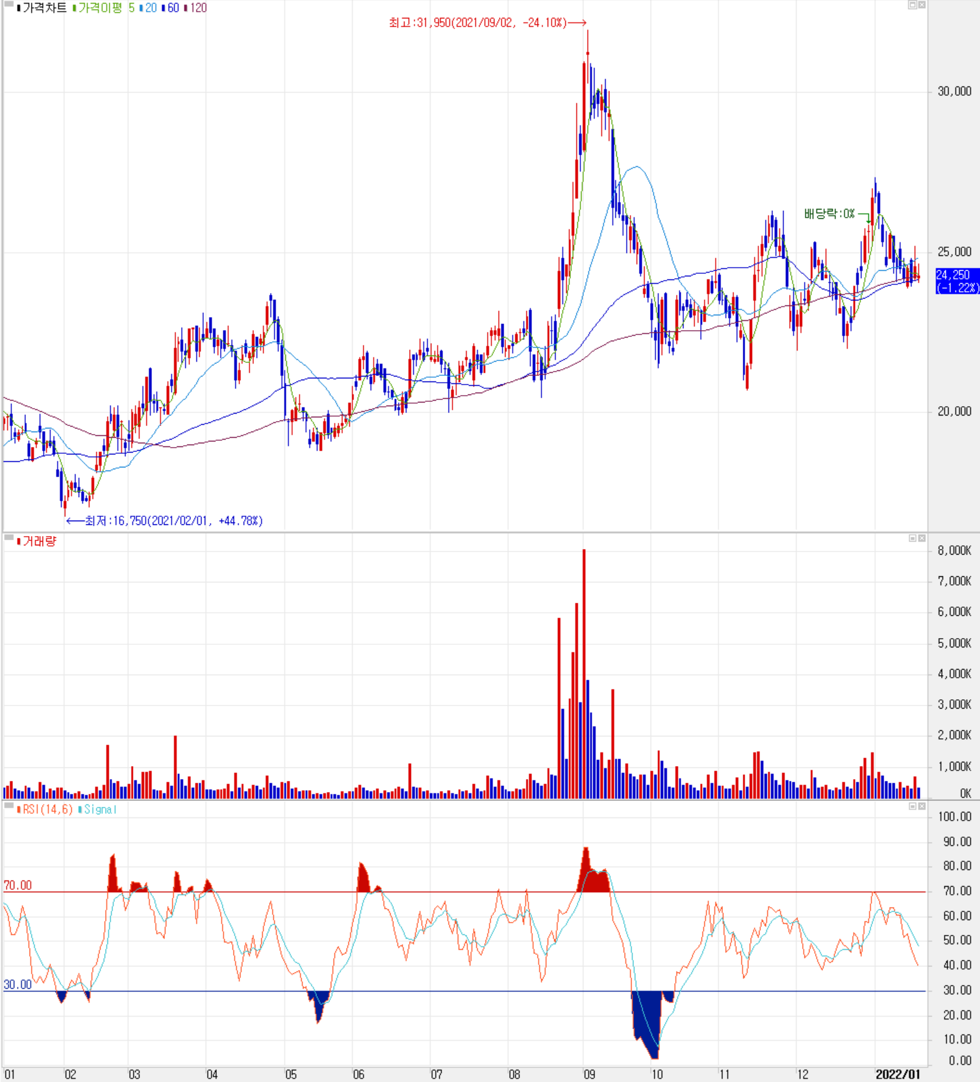
Task: Click gray handle at RSI panel top-left
Action: (x=9, y=805)
